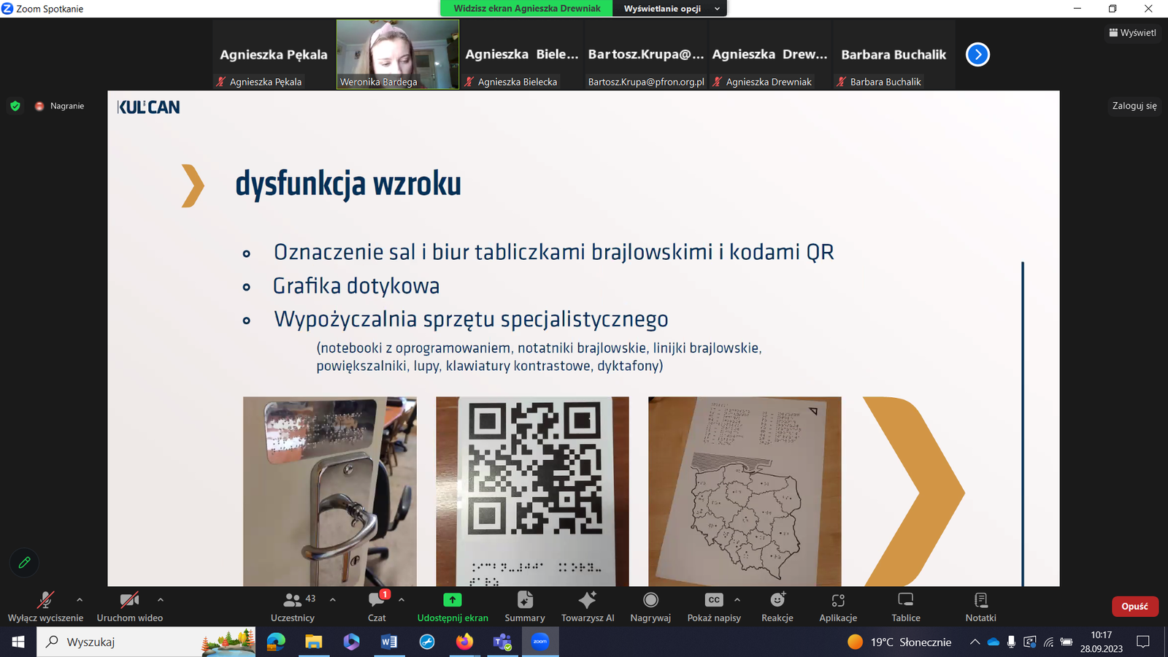
Task: Open Aplikacje apps panel
Action: click(x=838, y=606)
